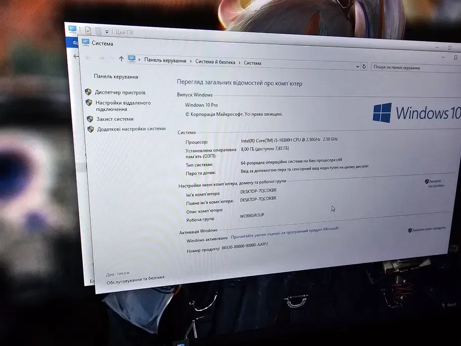Image resolution: width=461 pixels, height=346 pixels.
Task: Click the shield icon next to Додаткові настройки системи
Action: point(90,129)
